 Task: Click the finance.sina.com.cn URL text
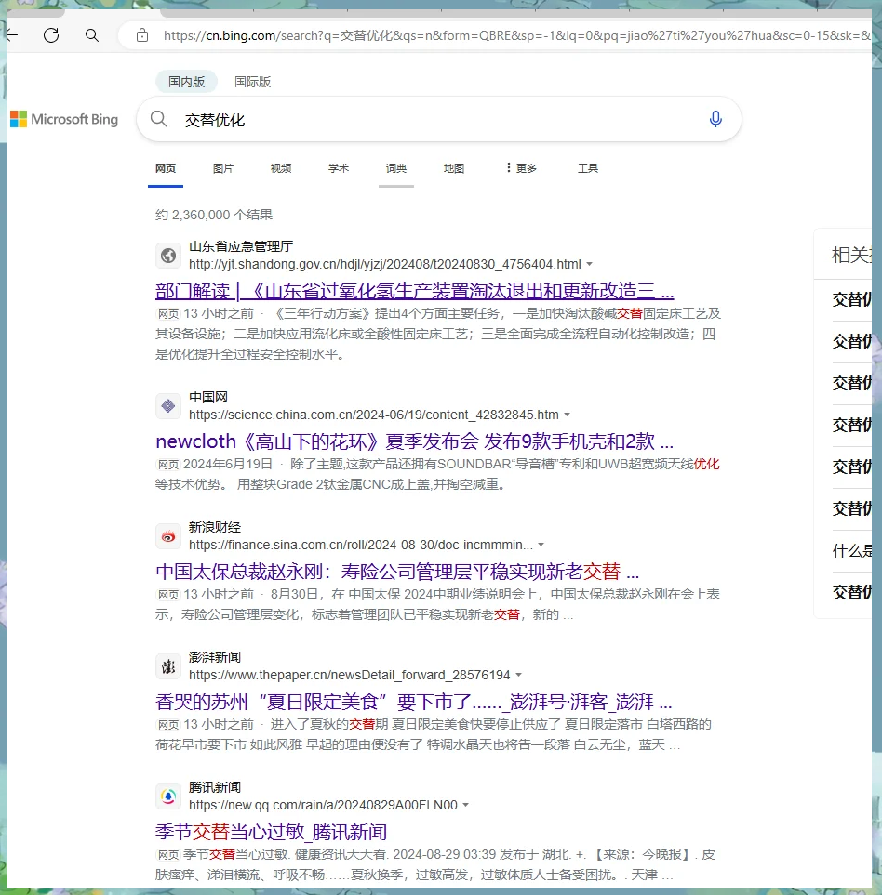point(361,545)
